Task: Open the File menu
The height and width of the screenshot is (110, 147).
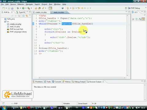Action: [2, 4]
